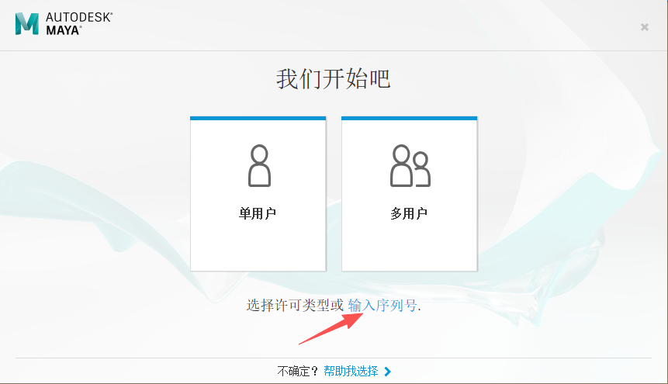Choose the 单用户 license card
668x384 pixels.
(258, 194)
